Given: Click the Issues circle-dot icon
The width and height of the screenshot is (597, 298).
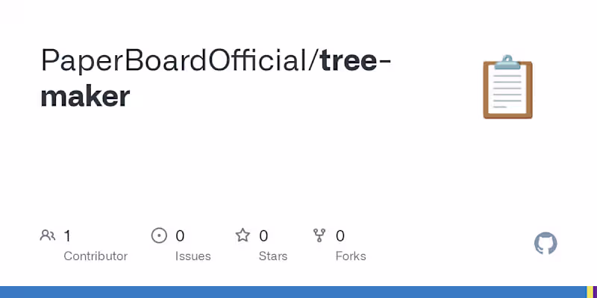Looking at the screenshot, I should (x=159, y=236).
